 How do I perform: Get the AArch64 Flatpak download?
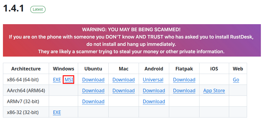click(184, 90)
